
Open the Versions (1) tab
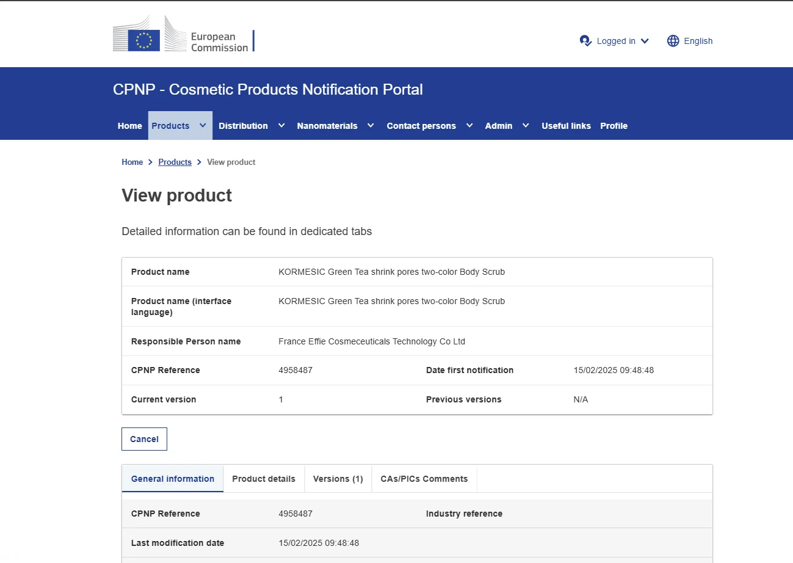click(338, 479)
